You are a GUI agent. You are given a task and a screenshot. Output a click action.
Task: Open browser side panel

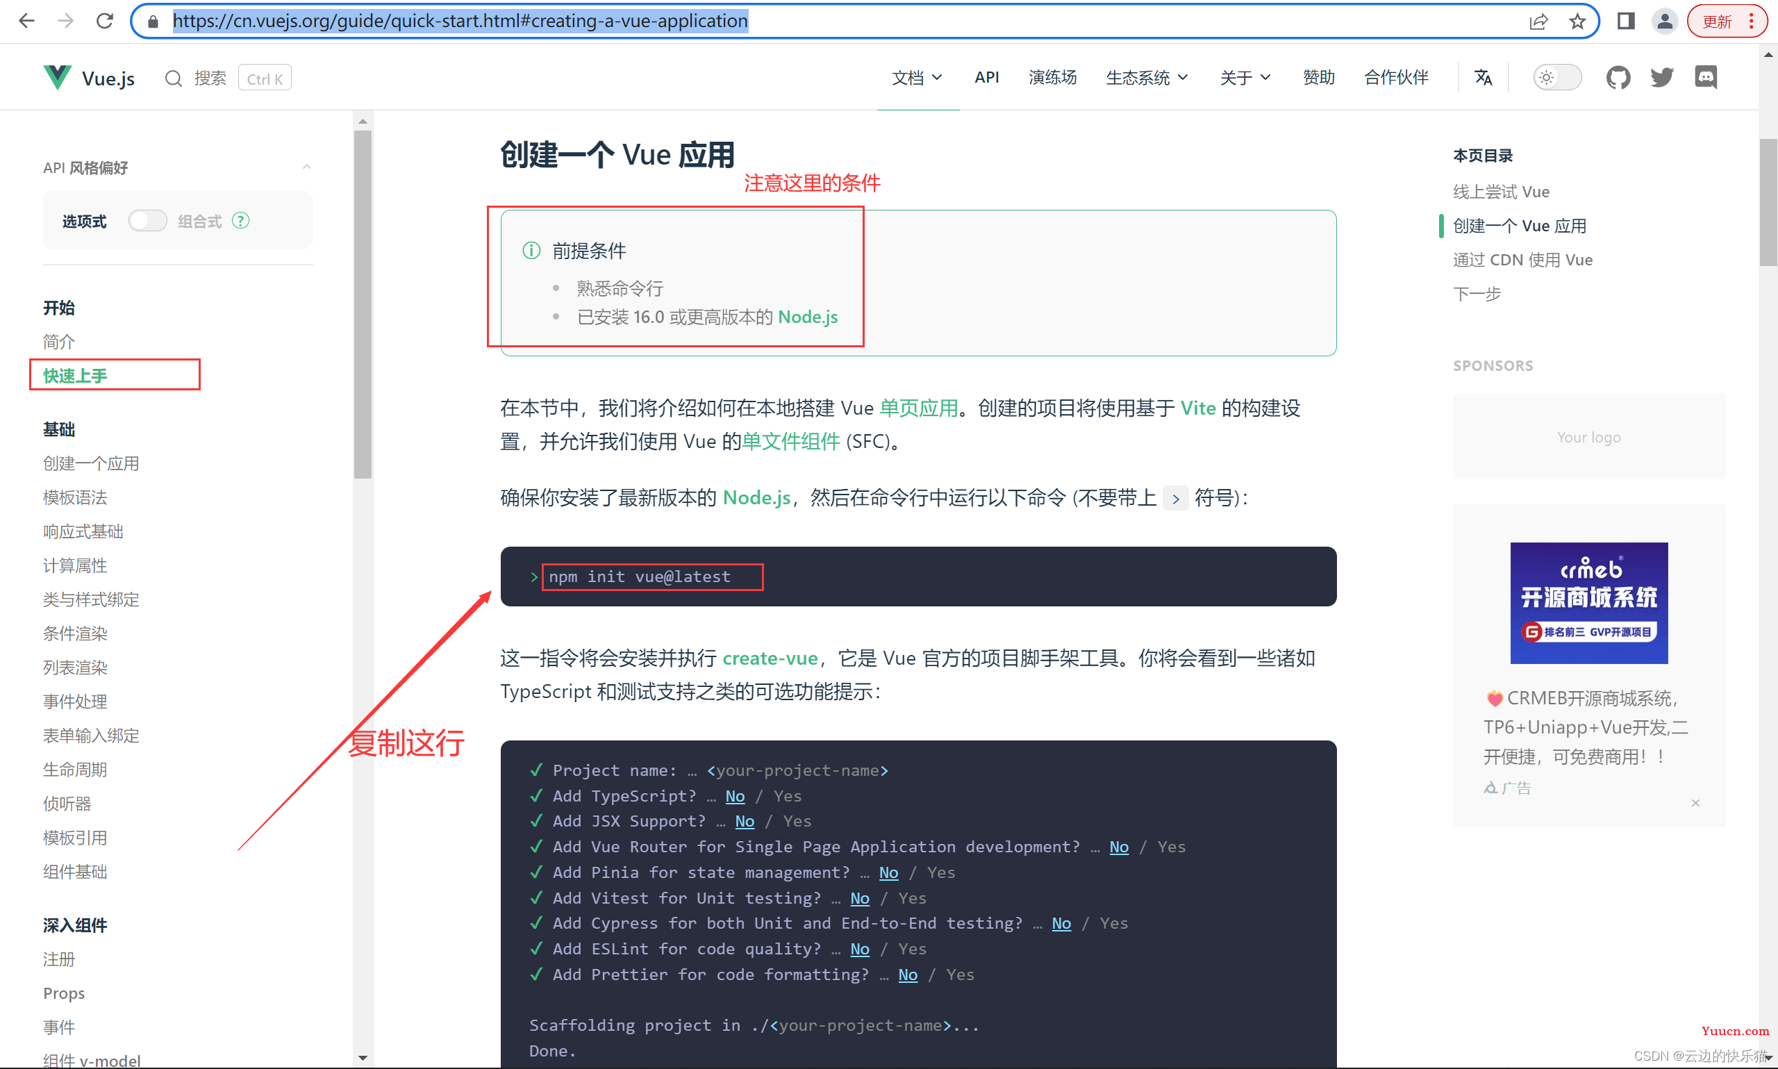coord(1626,21)
